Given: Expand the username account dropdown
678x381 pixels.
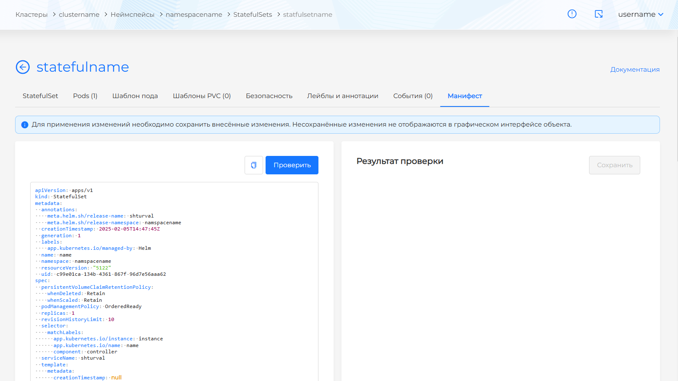Looking at the screenshot, I should pyautogui.click(x=640, y=14).
